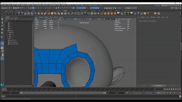Click the Python command line input

tap(41, 96)
